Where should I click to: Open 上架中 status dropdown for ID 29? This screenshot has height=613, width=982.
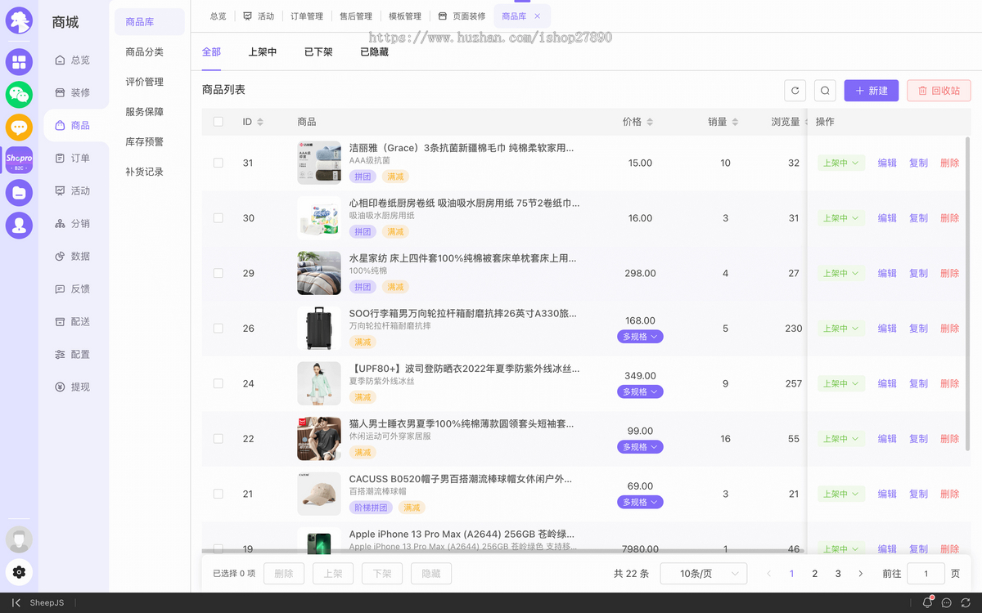(840, 273)
